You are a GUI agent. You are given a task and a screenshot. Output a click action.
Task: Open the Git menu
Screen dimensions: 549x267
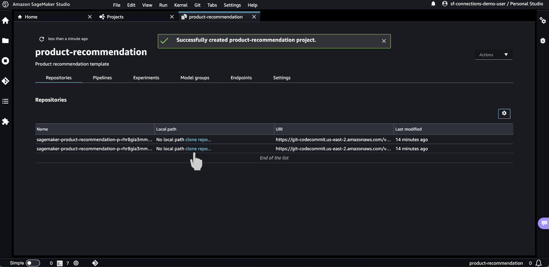point(197,5)
